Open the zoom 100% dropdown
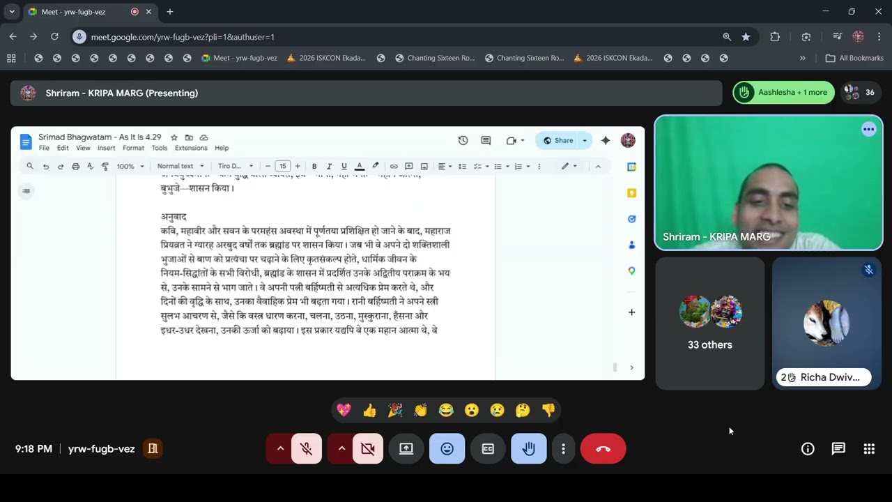892x502 pixels. (x=130, y=167)
